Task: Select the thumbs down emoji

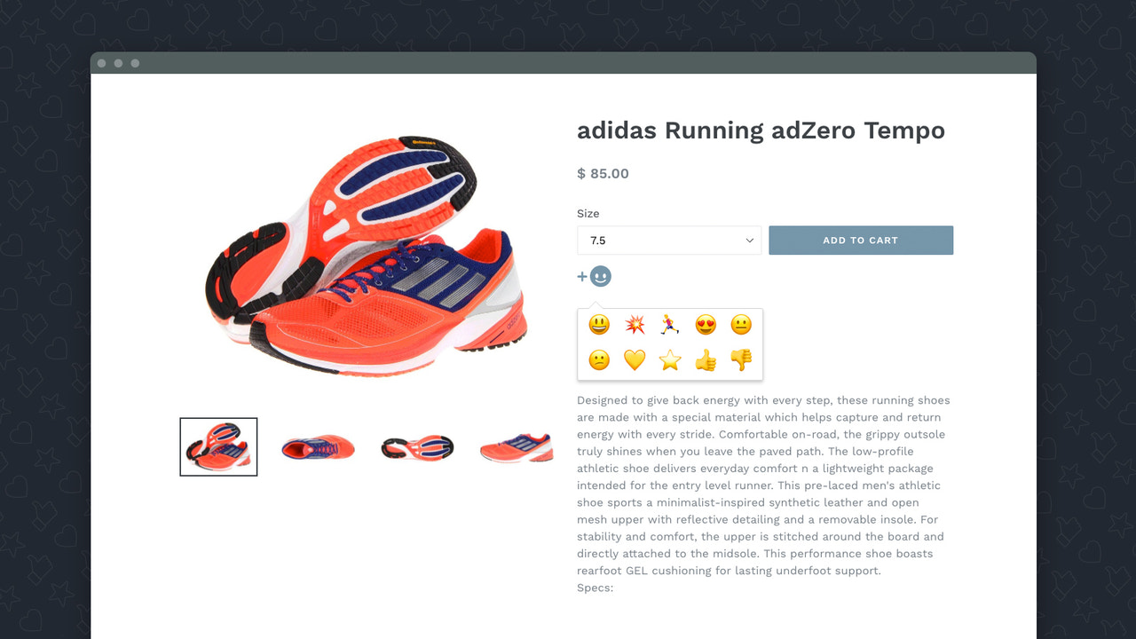Action: tap(741, 360)
